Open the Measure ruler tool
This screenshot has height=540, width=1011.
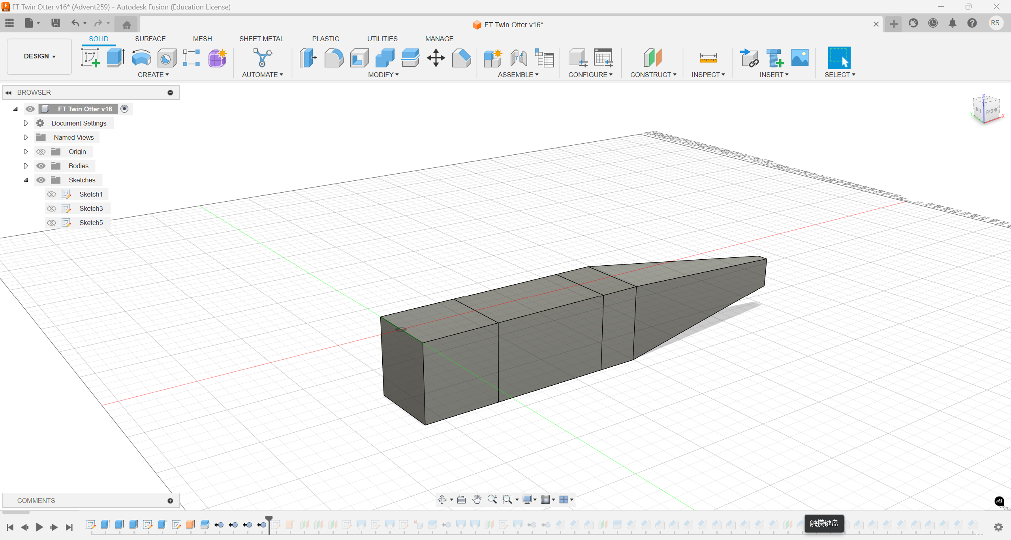point(708,58)
